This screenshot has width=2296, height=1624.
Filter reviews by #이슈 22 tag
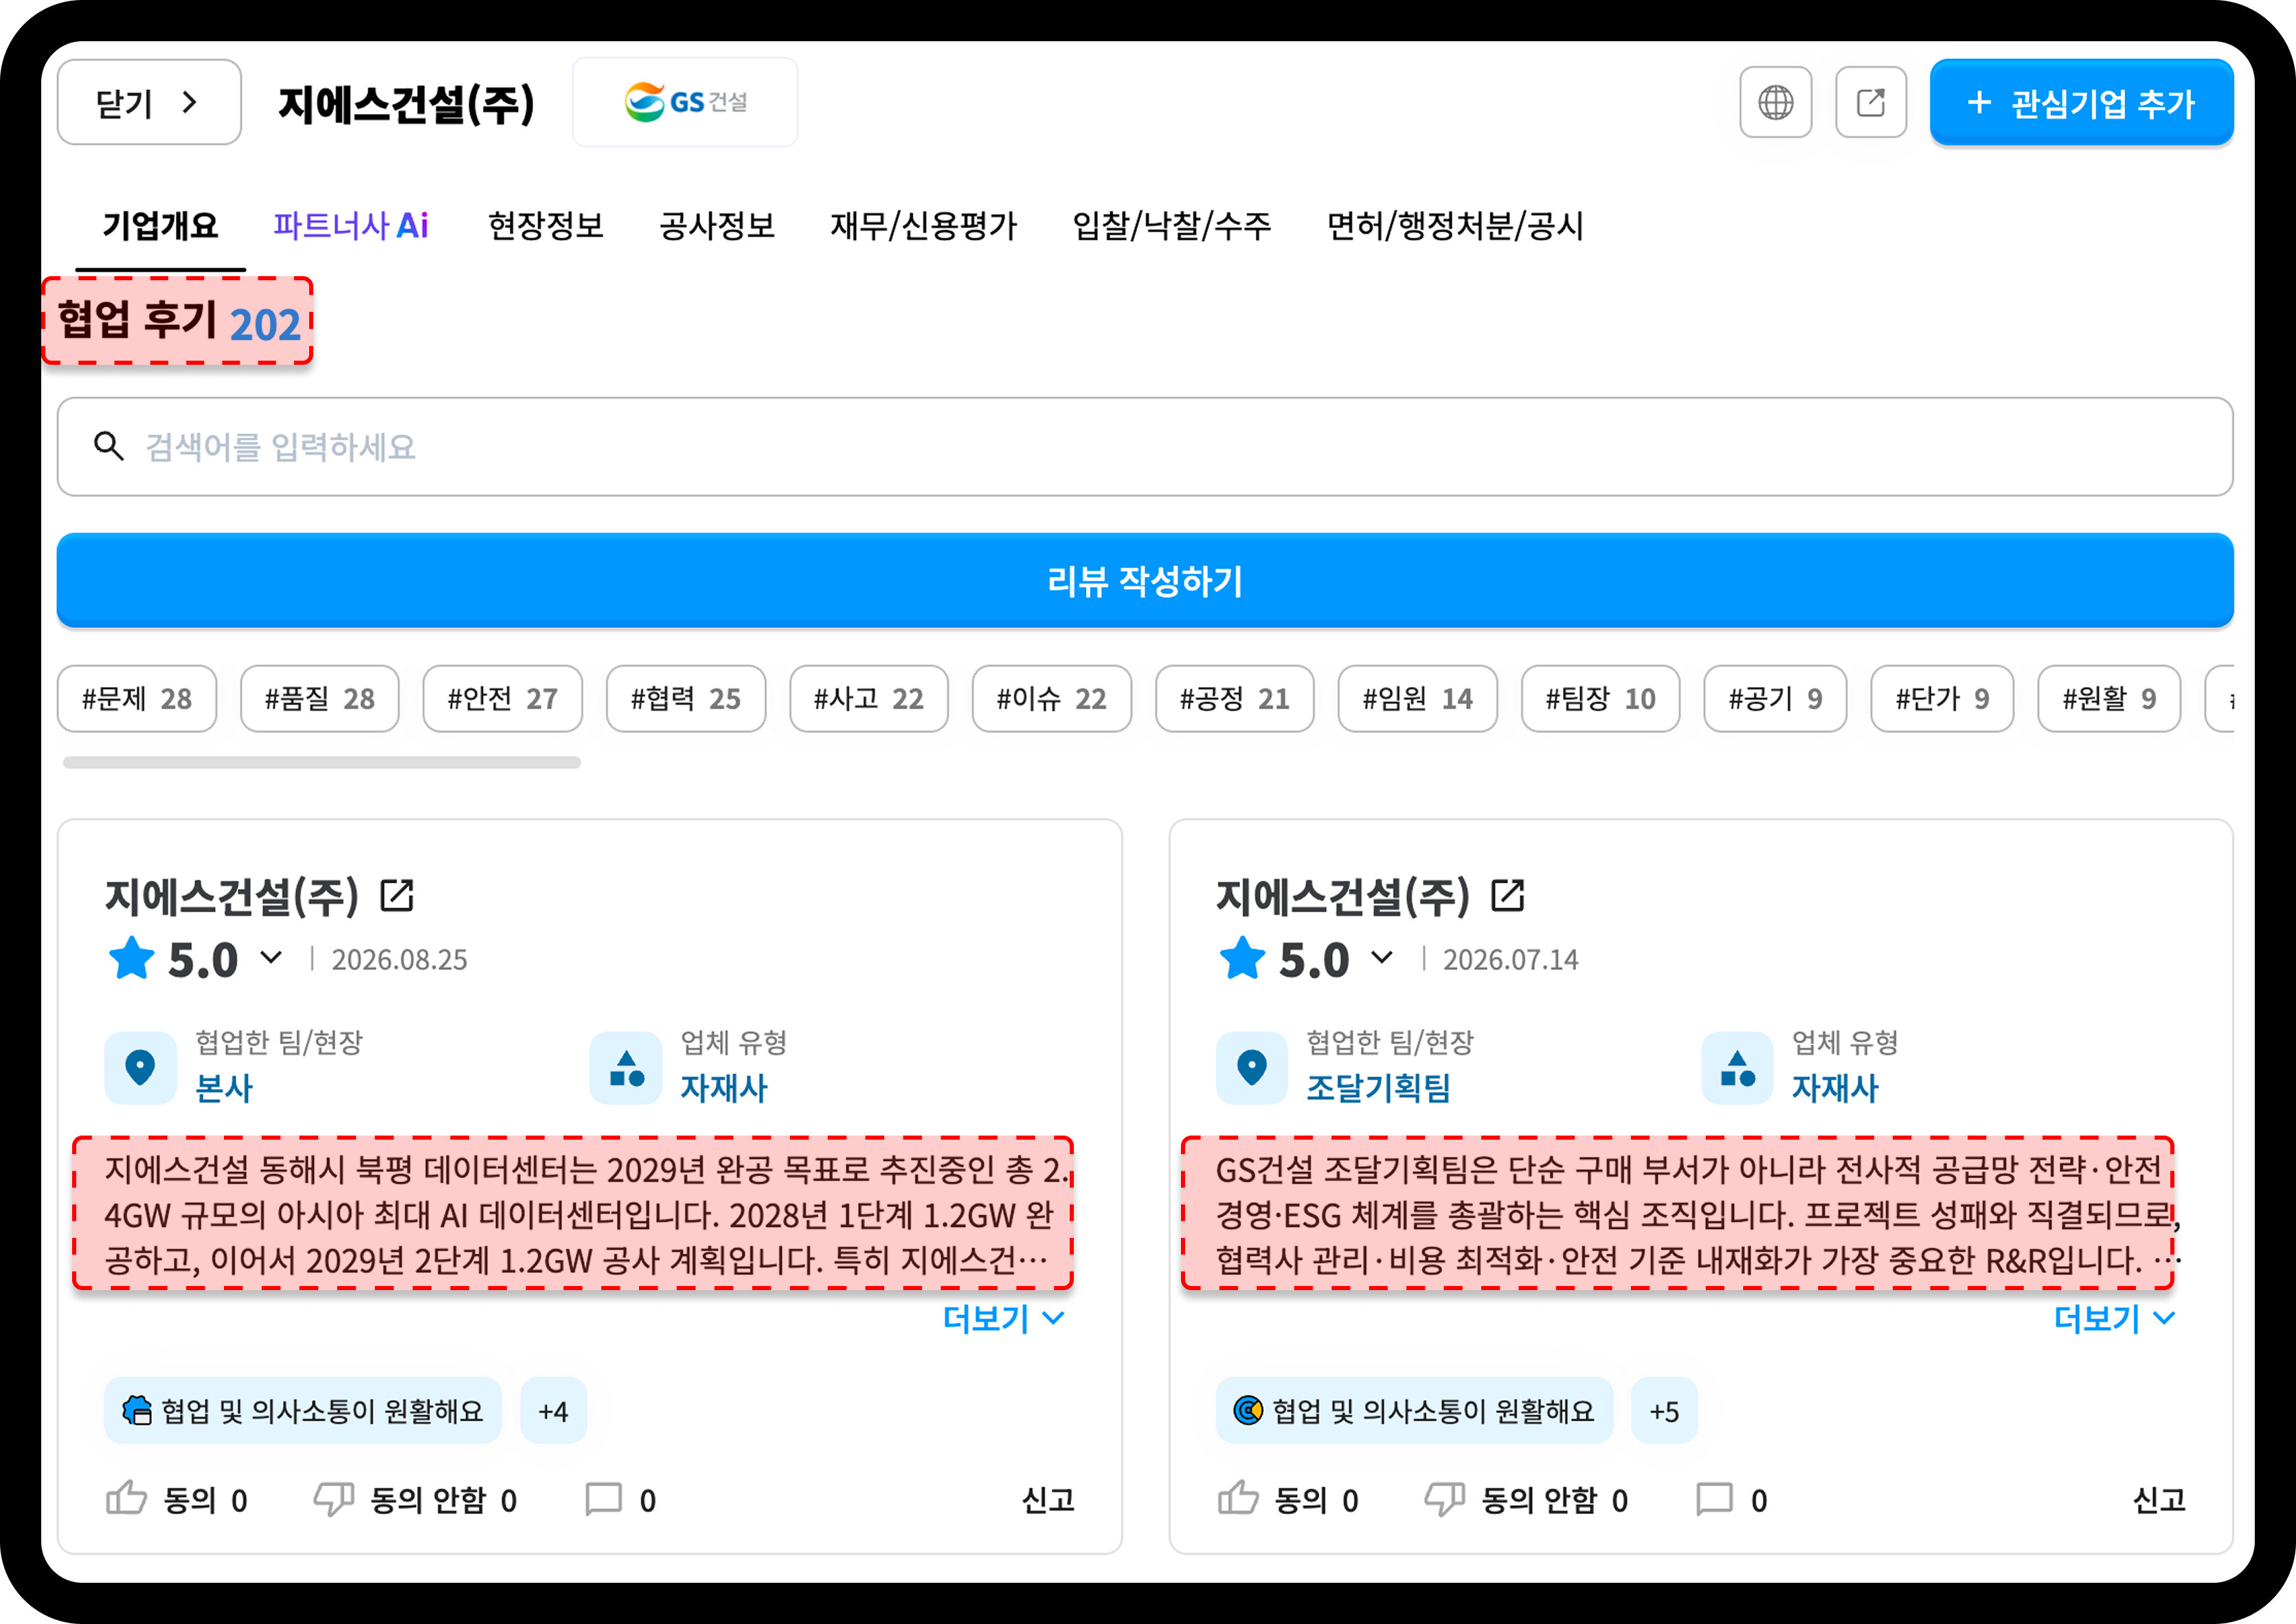coord(1052,699)
